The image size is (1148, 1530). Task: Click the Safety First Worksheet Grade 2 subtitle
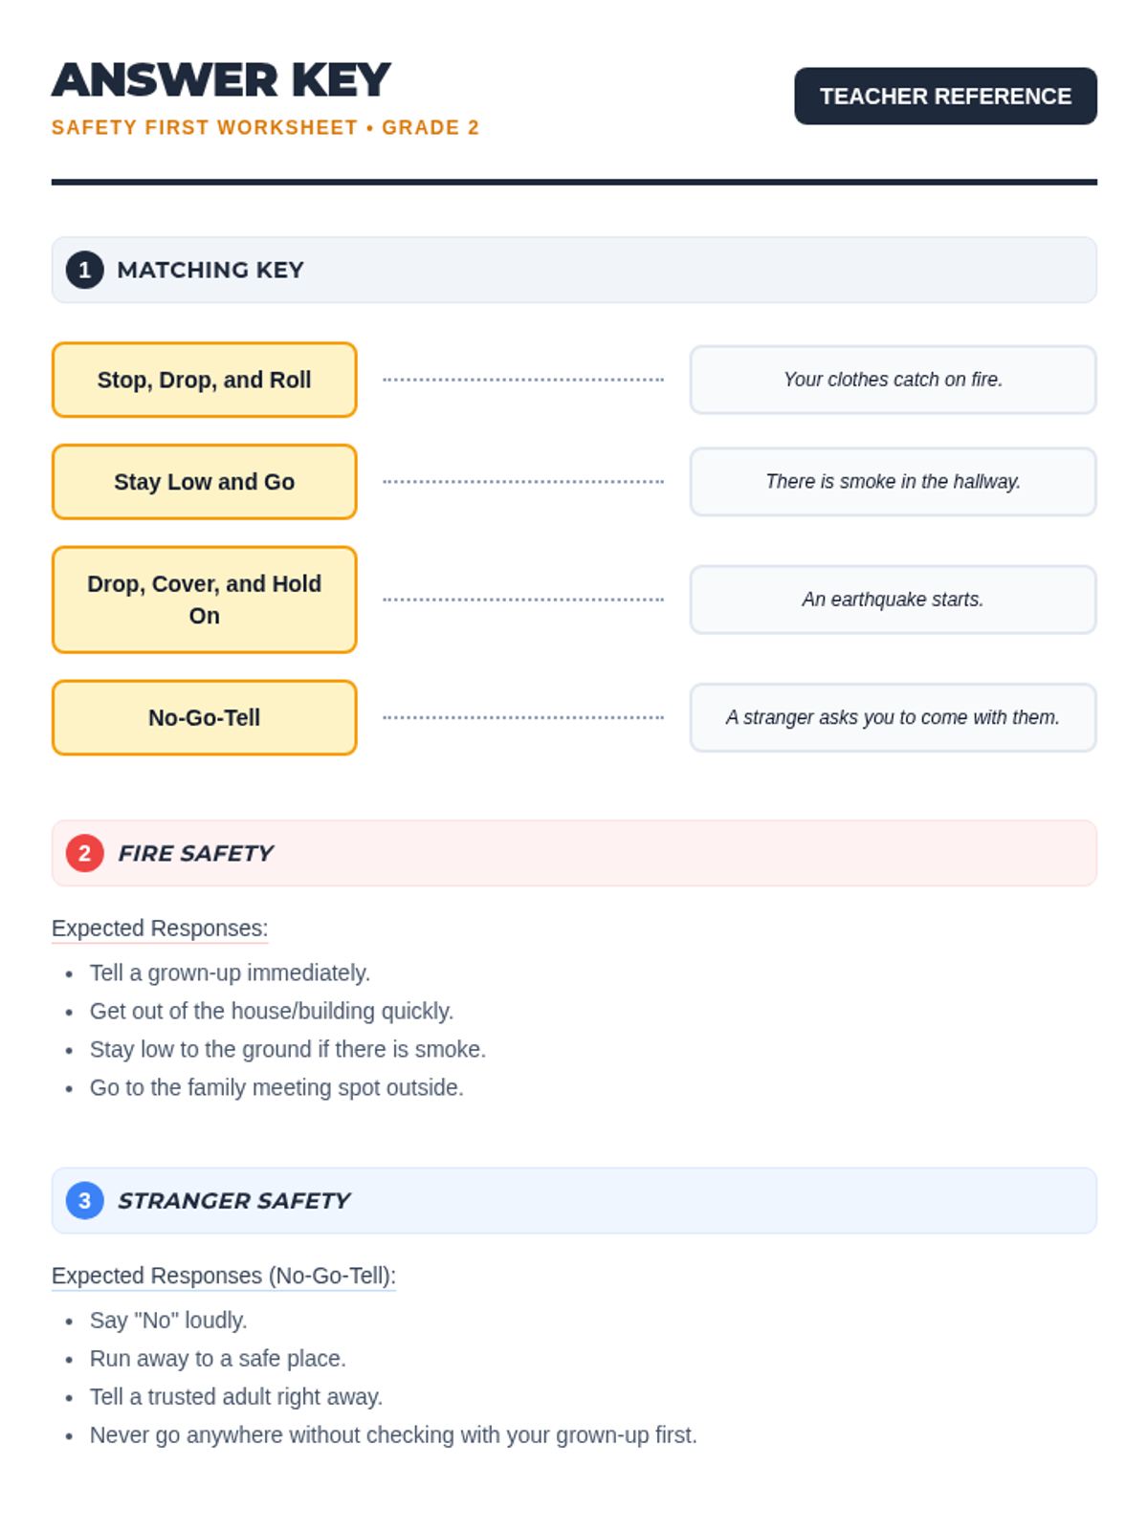tap(265, 127)
